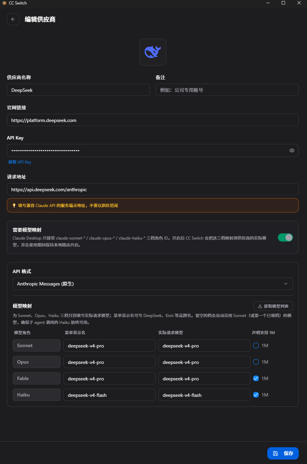Click the 模型映射 section heading
The width and height of the screenshot is (307, 464).
click(22, 306)
